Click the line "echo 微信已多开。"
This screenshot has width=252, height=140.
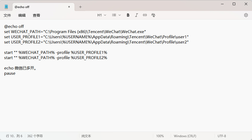pos(20,68)
